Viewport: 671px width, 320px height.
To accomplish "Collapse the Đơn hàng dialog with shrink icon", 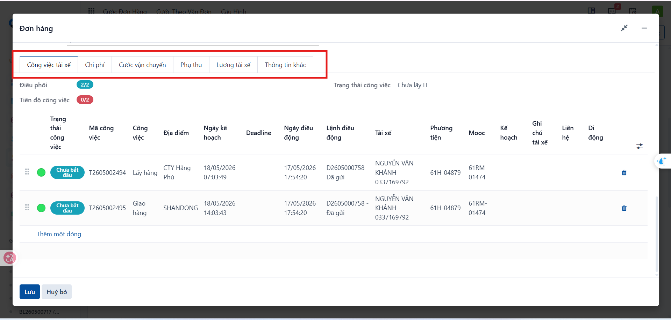I will pos(624,28).
